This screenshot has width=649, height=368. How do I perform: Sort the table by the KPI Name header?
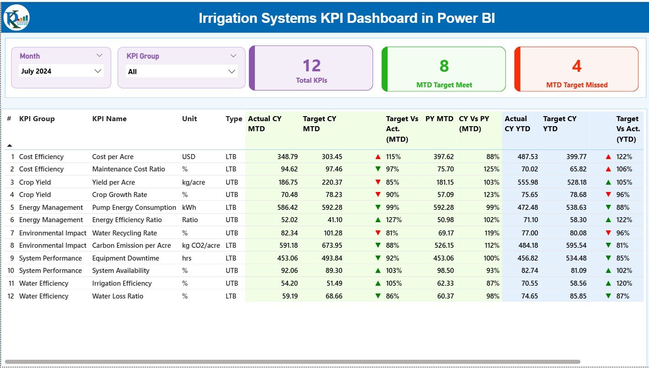tap(109, 119)
